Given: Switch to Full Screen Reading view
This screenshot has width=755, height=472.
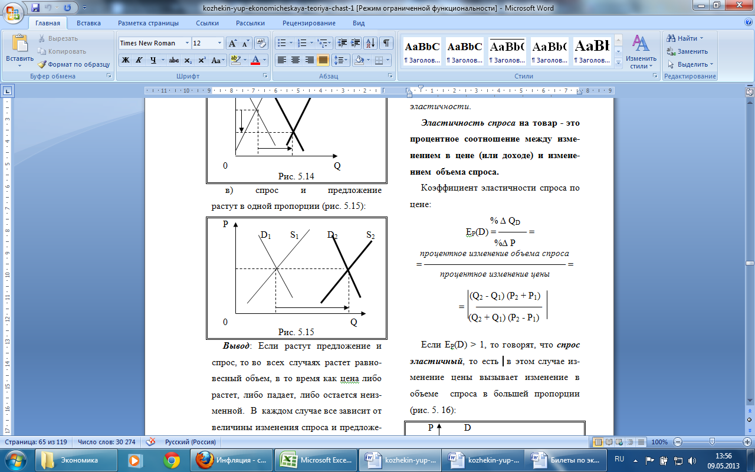Looking at the screenshot, I should pos(609,442).
